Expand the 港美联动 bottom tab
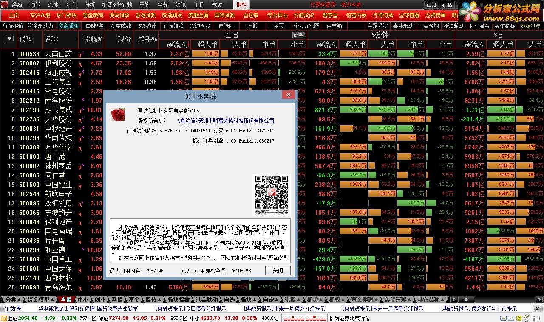Viewport: 544px width, 322px height. click(207, 300)
